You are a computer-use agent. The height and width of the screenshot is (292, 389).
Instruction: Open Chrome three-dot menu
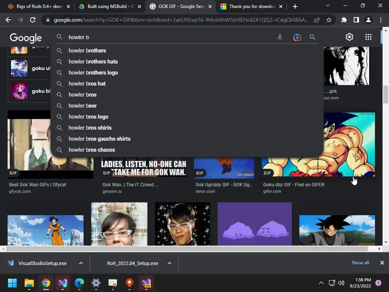tap(381, 20)
